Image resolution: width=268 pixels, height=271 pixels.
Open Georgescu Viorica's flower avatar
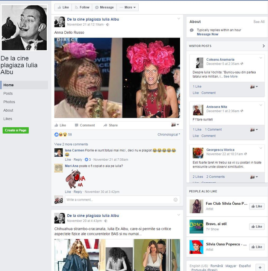pyautogui.click(x=198, y=153)
